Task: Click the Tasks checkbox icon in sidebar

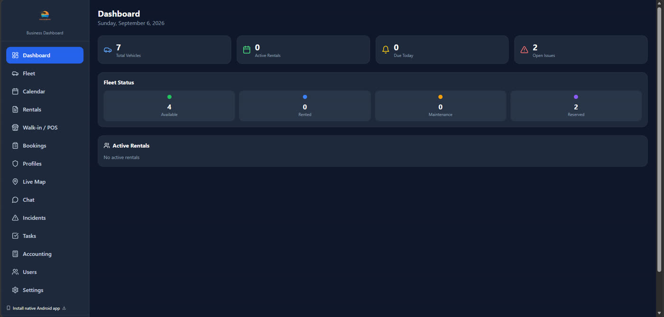Action: [x=15, y=236]
